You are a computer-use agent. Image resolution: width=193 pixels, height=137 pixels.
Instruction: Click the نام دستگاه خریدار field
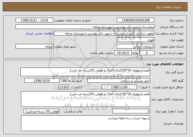click(x=85, y=27)
